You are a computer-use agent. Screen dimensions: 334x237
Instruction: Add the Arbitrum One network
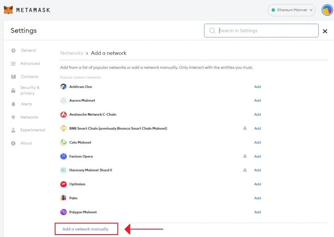[258, 87]
